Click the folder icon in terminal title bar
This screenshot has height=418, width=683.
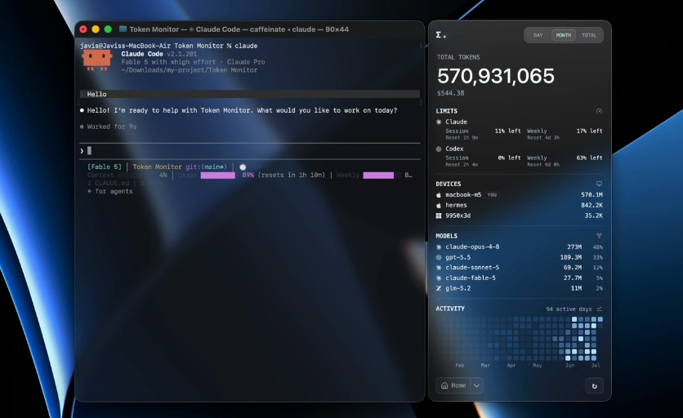[x=123, y=29]
